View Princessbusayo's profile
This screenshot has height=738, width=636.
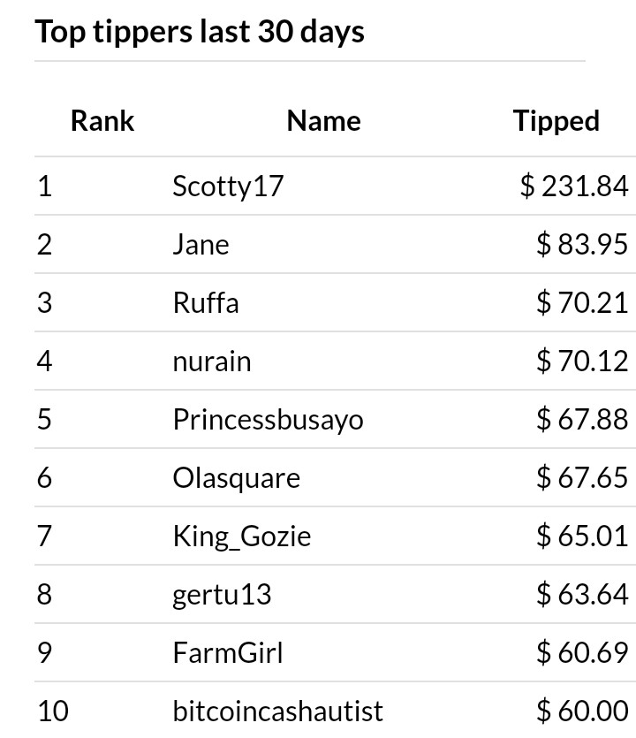tap(269, 420)
